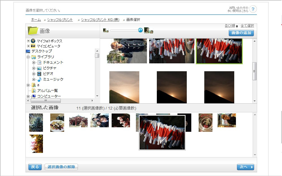Open the 並び順 sort order dropdown
Viewport: 282px width, 176px height.
click(x=231, y=26)
